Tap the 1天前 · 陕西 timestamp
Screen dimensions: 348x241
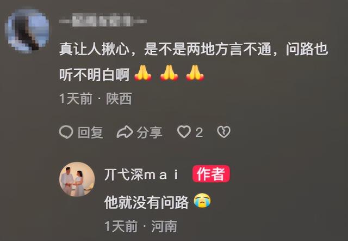click(x=96, y=99)
